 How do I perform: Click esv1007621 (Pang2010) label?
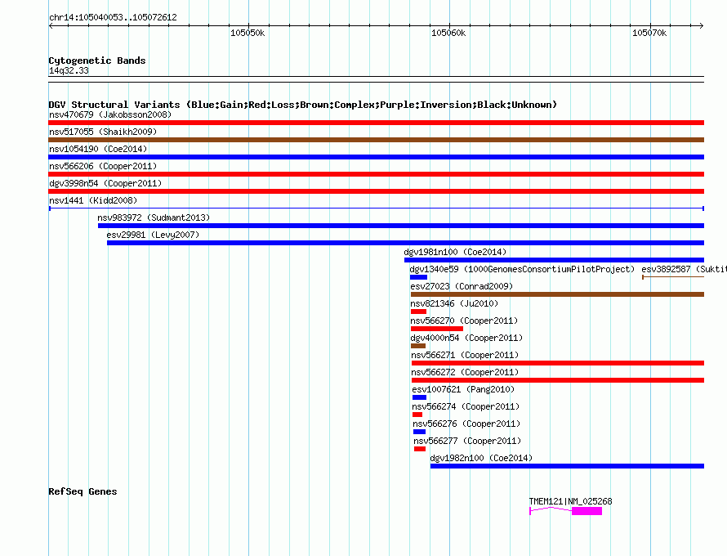pyautogui.click(x=463, y=389)
